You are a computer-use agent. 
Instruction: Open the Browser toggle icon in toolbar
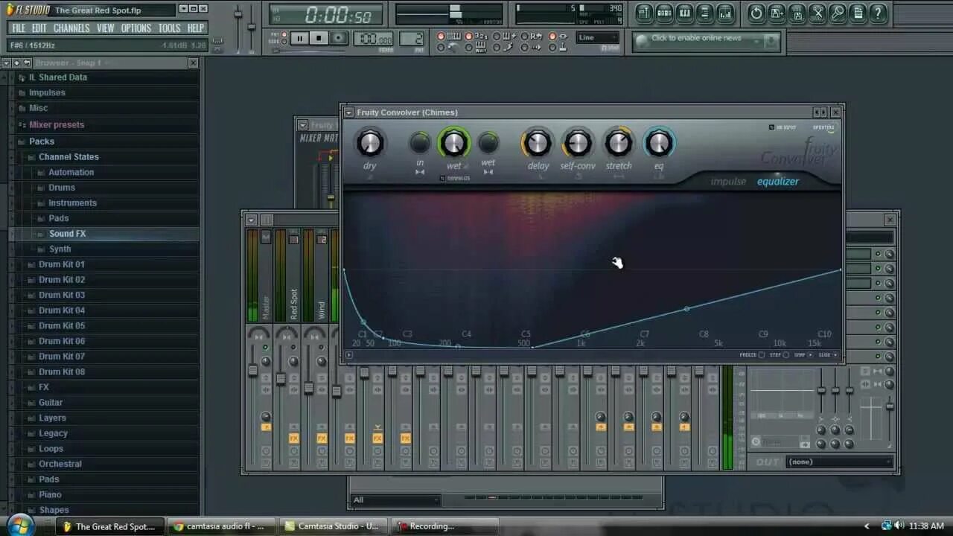[704, 13]
